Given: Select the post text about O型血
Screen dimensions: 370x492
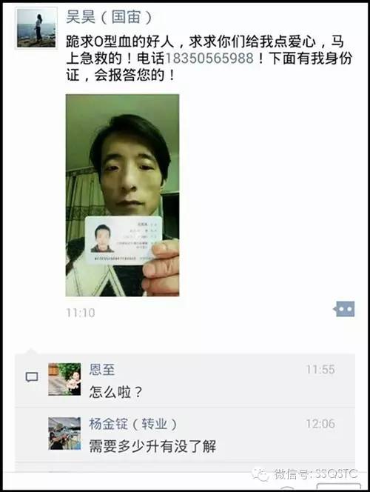Looking at the screenshot, I should click(209, 59).
